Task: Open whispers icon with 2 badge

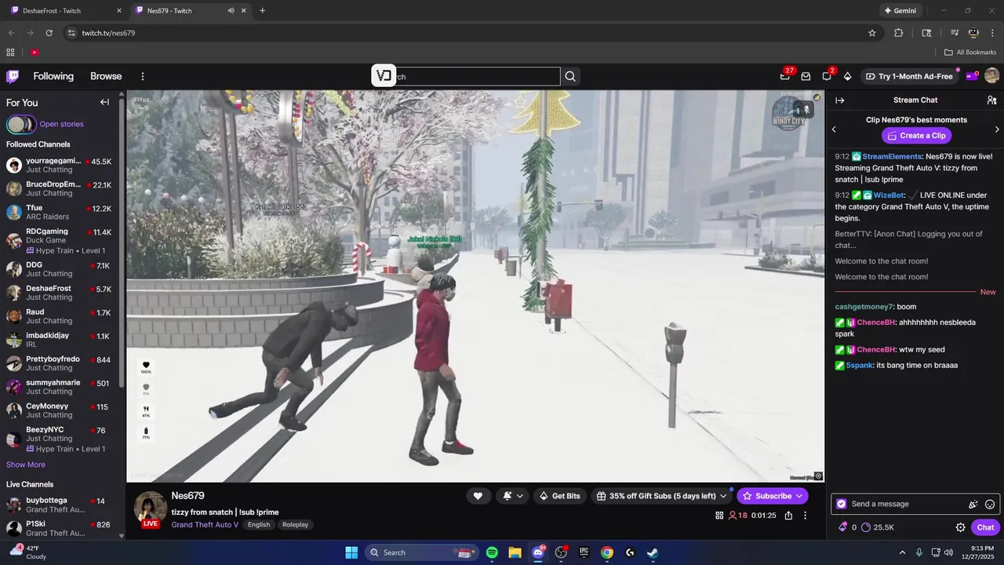Action: point(827,76)
